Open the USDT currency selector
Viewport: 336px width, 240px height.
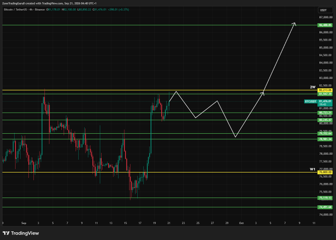tap(325, 10)
